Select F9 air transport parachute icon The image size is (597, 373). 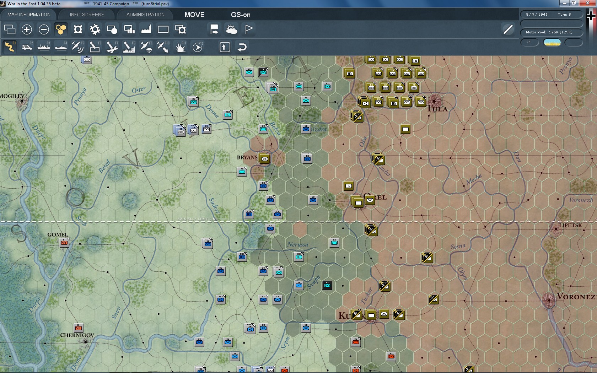(x=146, y=47)
